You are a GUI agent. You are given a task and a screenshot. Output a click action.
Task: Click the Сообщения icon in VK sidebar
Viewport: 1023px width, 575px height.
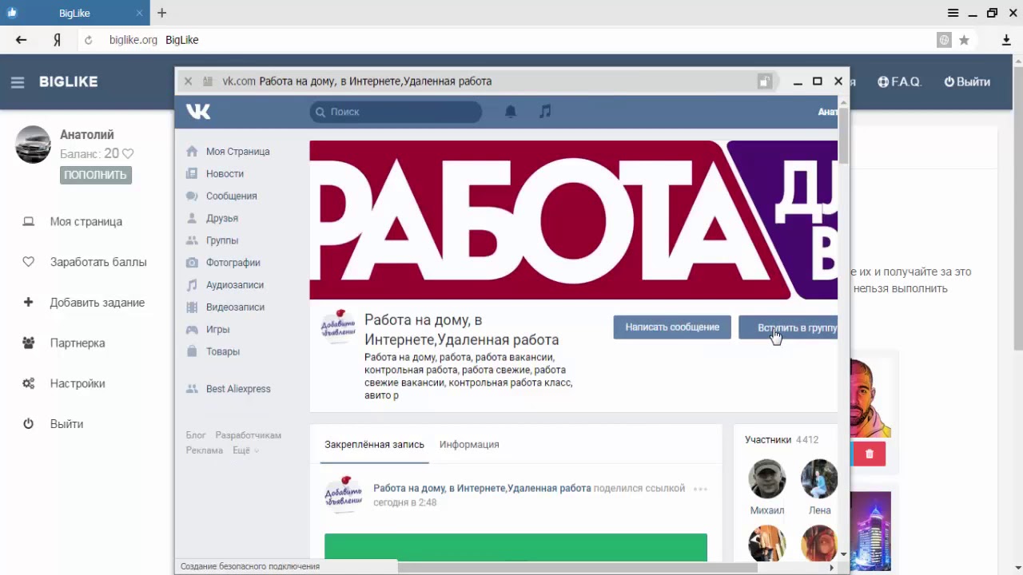192,196
